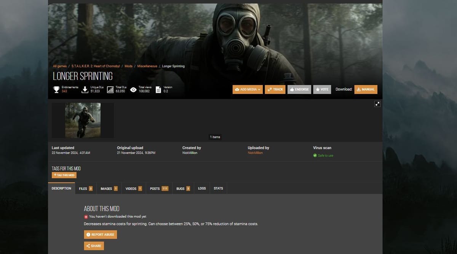This screenshot has height=254, width=457.
Task: Select the STATS tab
Action: pyautogui.click(x=218, y=188)
